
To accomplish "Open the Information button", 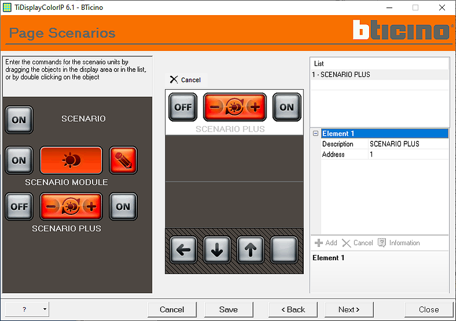I will click(399, 243).
